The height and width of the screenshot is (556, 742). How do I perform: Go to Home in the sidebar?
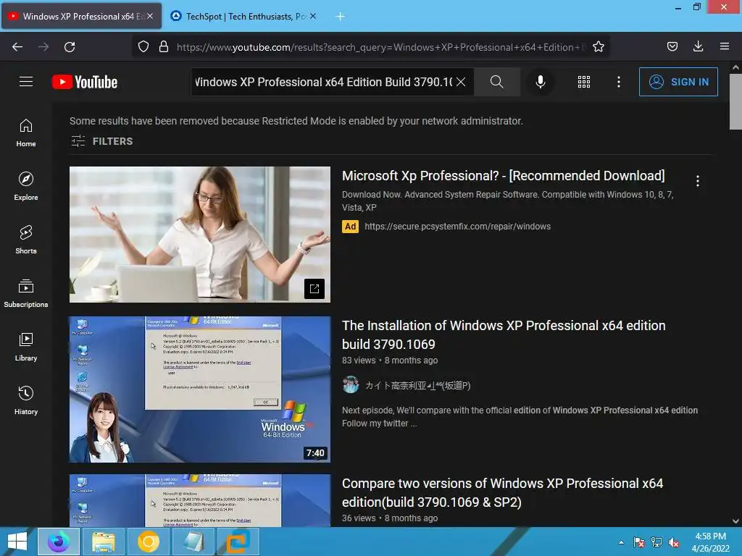point(26,133)
